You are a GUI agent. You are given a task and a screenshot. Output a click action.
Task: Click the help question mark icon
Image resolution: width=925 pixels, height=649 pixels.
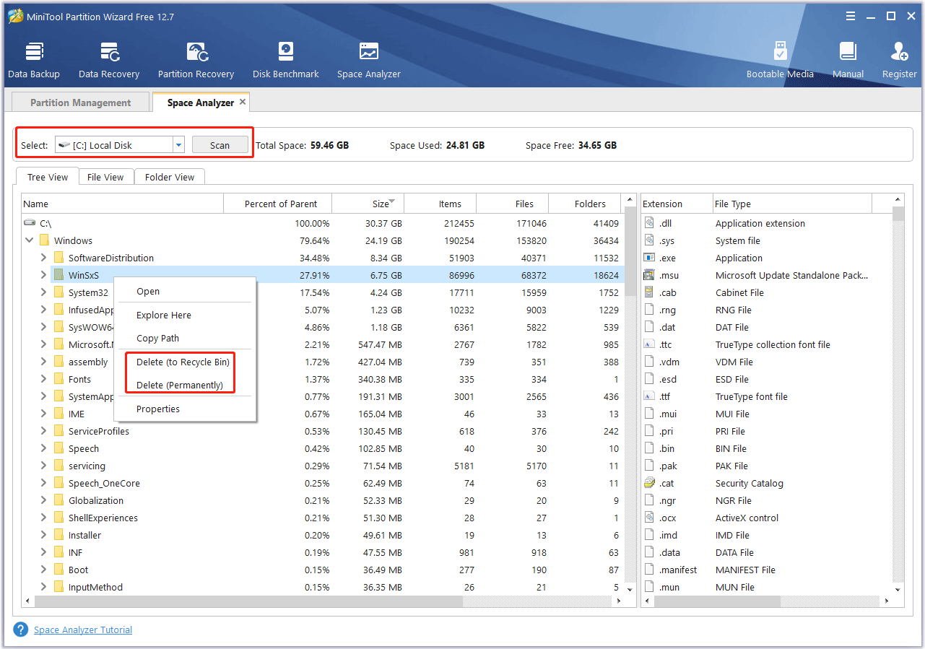pos(21,630)
